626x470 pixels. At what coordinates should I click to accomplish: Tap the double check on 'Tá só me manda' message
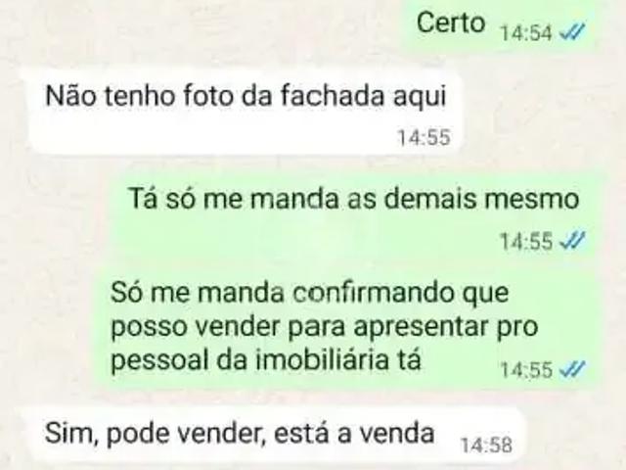(x=572, y=240)
